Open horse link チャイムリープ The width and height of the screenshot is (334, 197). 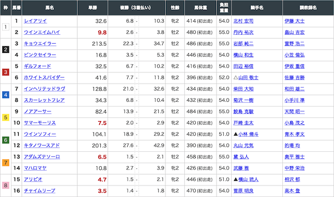click(x=40, y=191)
